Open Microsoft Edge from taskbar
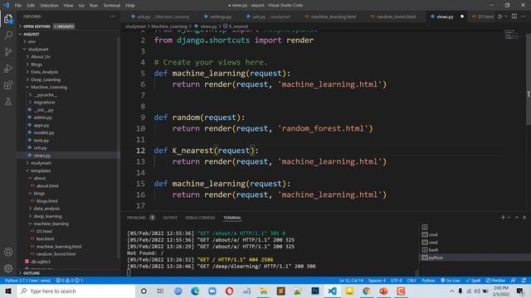531x298 pixels. (x=195, y=291)
